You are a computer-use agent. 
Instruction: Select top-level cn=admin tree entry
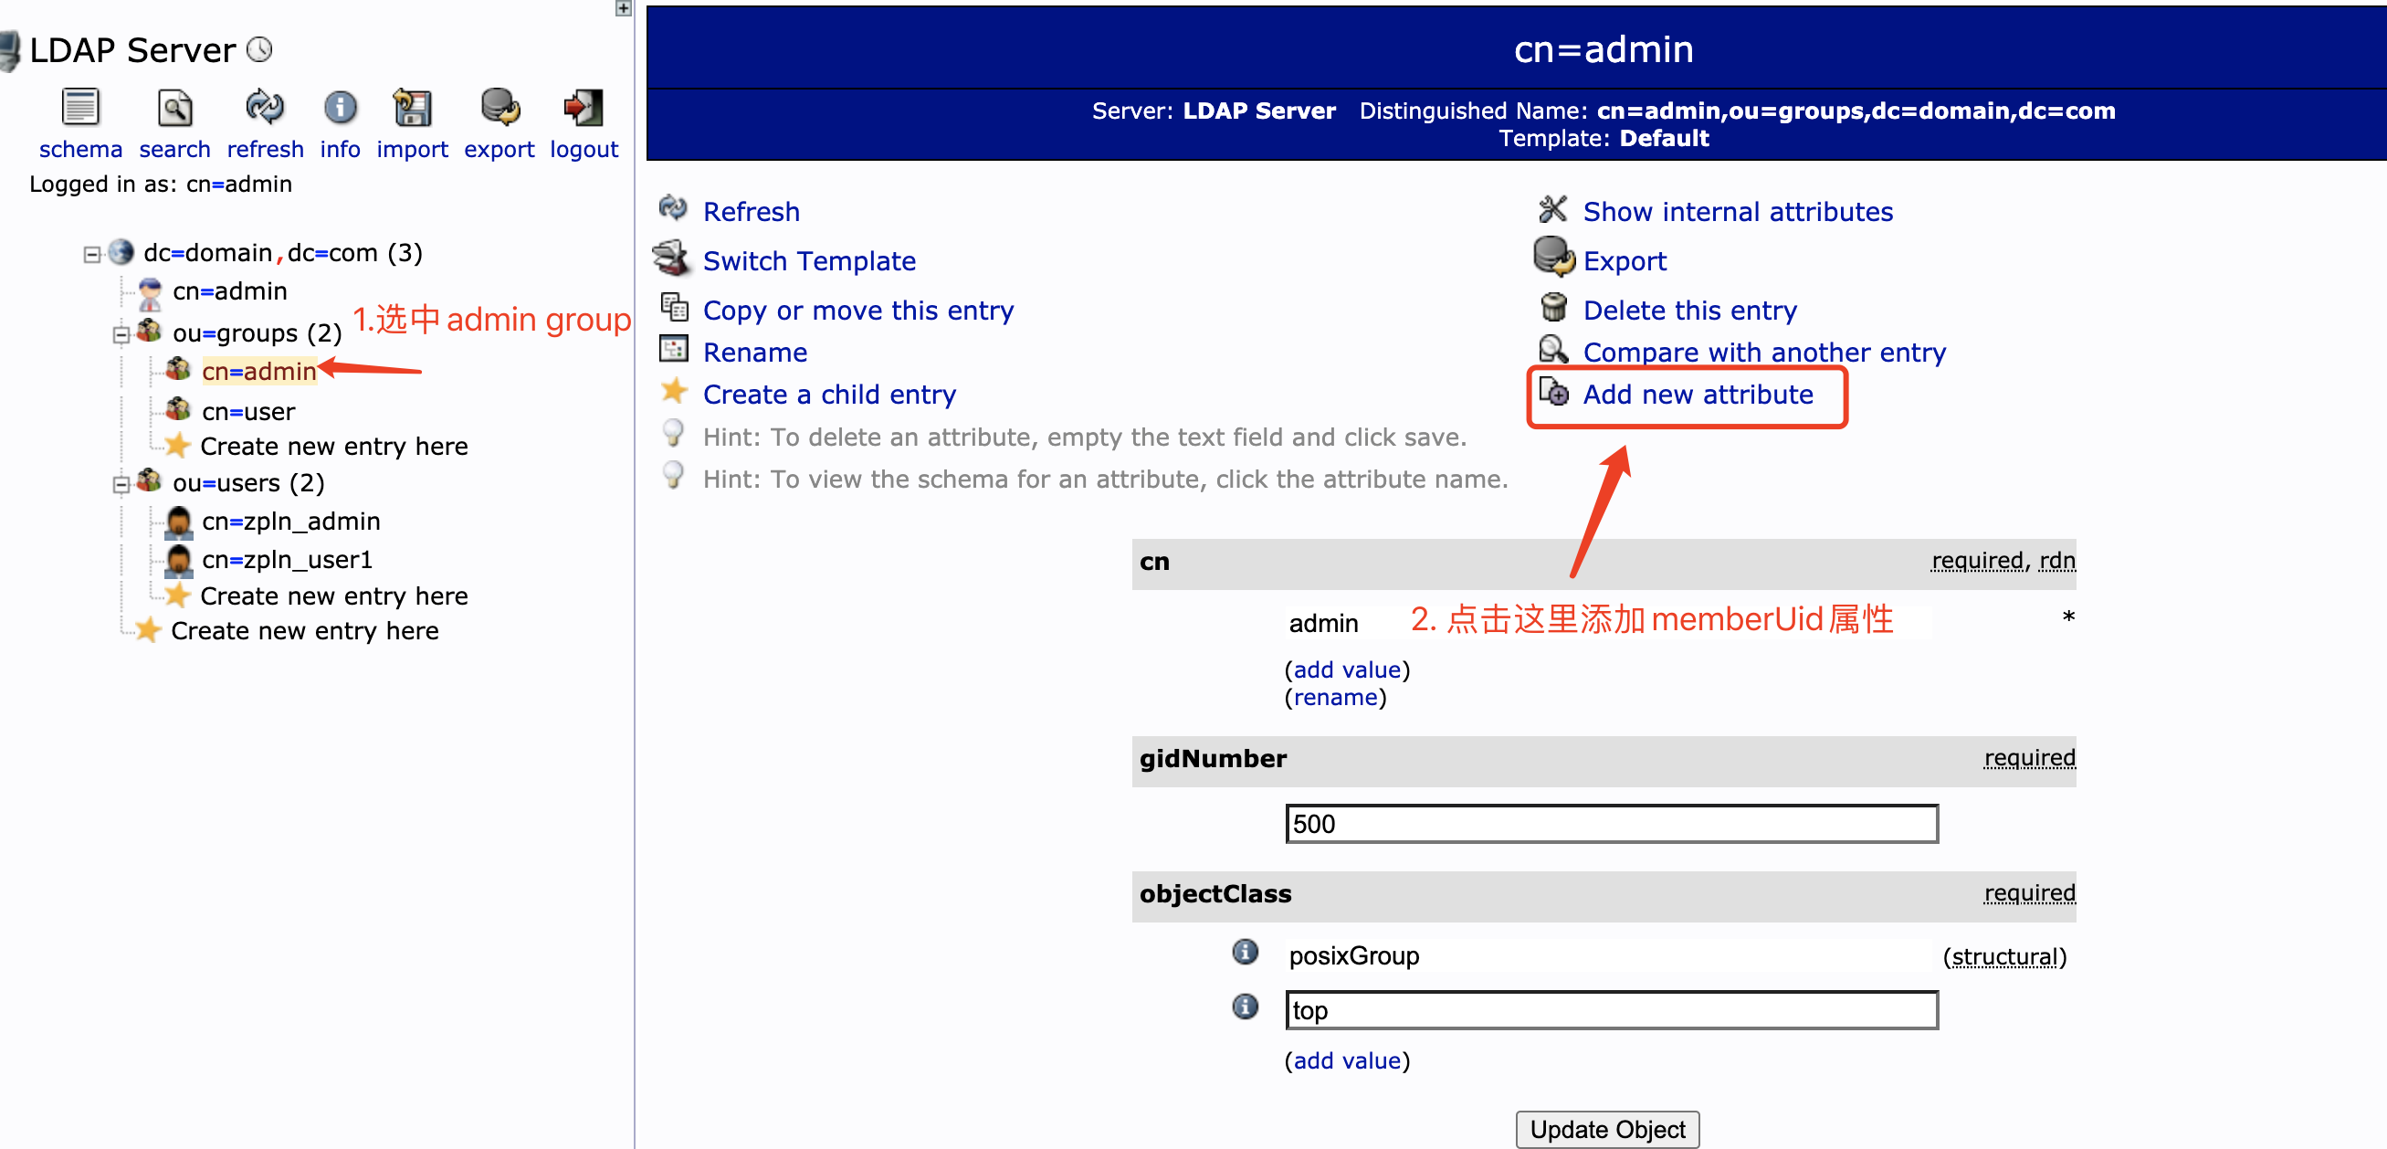(x=230, y=291)
